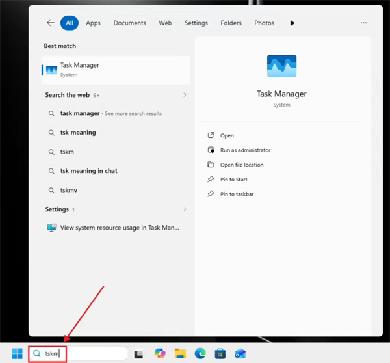
Task: Open the Windows Start button
Action: (17, 353)
